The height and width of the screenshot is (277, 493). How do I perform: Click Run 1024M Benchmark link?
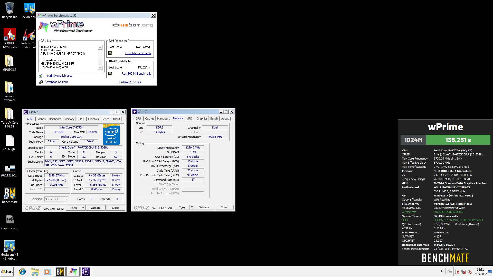click(x=136, y=74)
